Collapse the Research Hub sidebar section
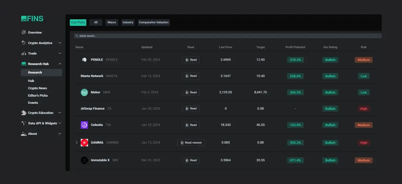The width and height of the screenshot is (402, 184). tap(60, 64)
